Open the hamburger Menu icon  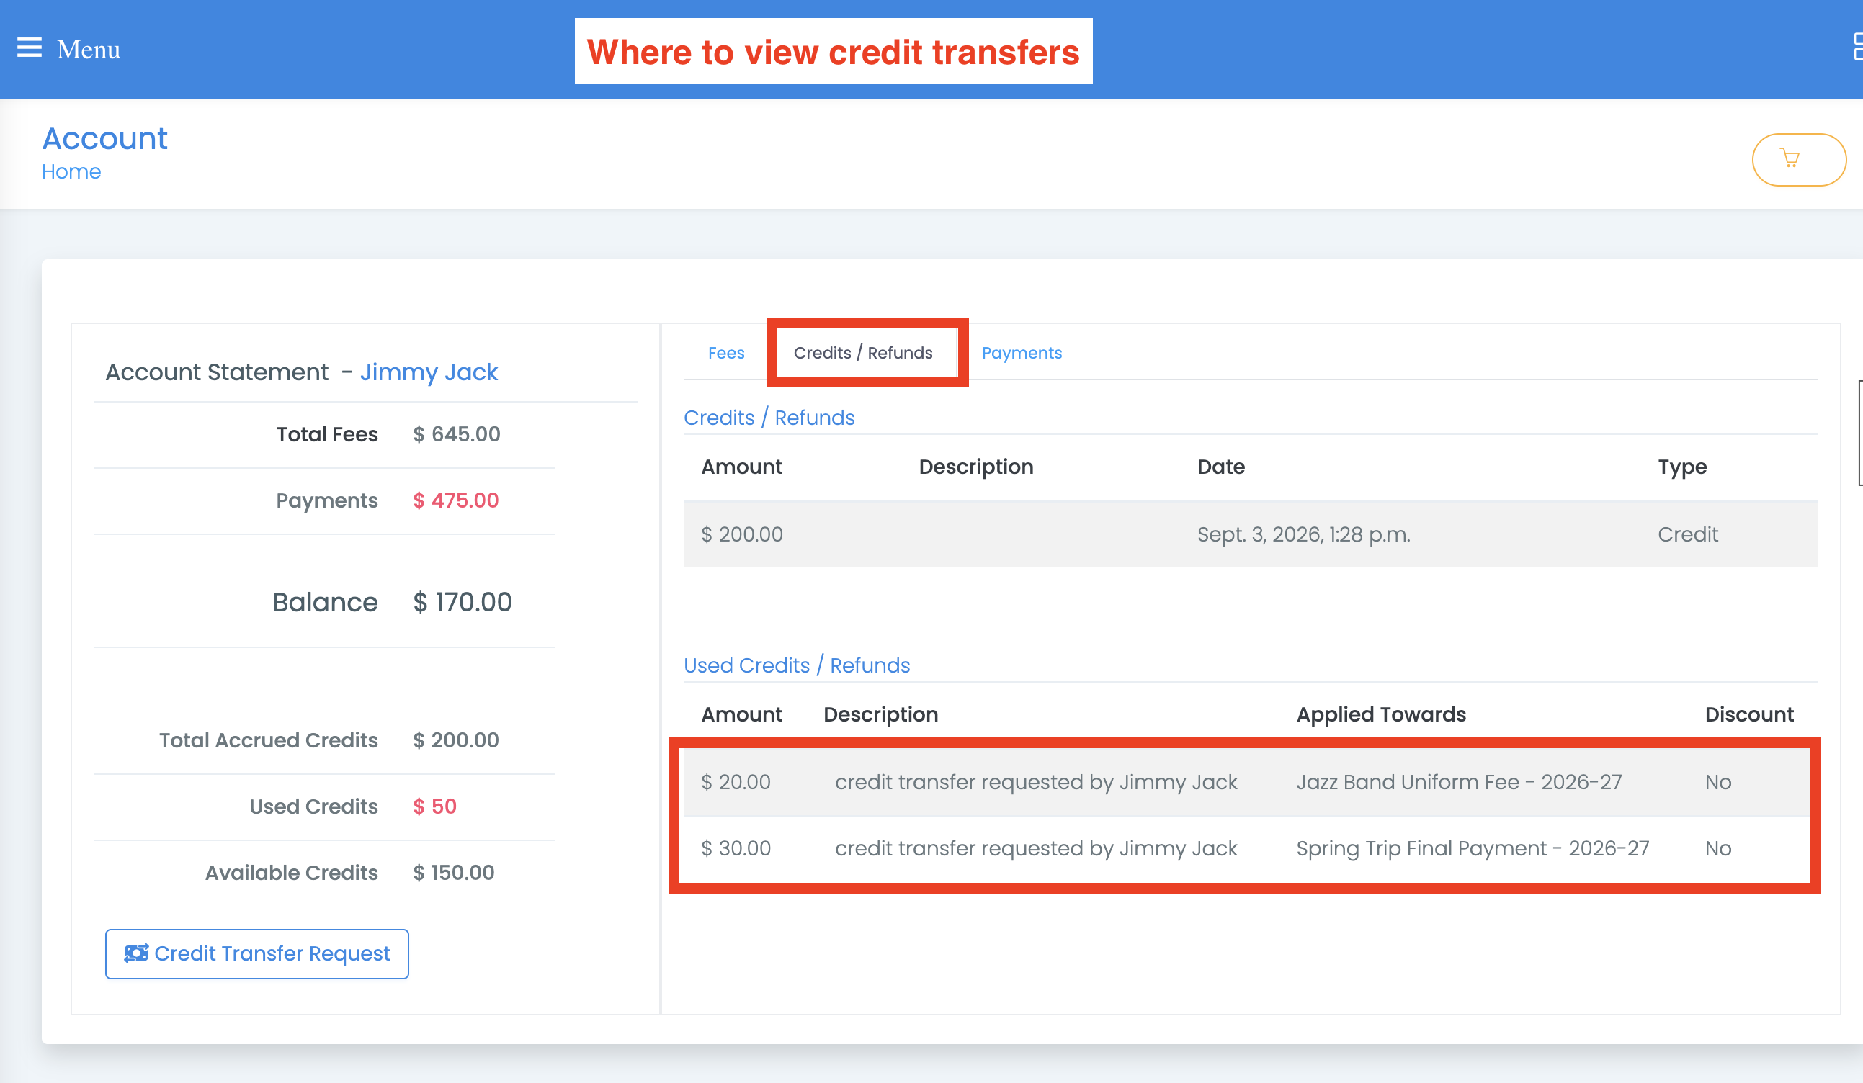coord(30,48)
